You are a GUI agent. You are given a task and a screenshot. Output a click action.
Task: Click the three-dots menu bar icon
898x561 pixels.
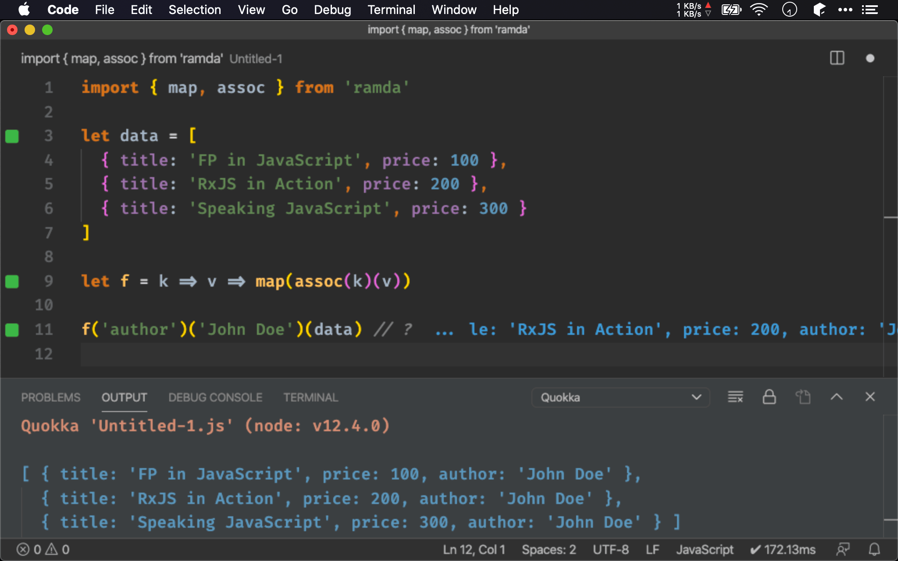pos(845,10)
